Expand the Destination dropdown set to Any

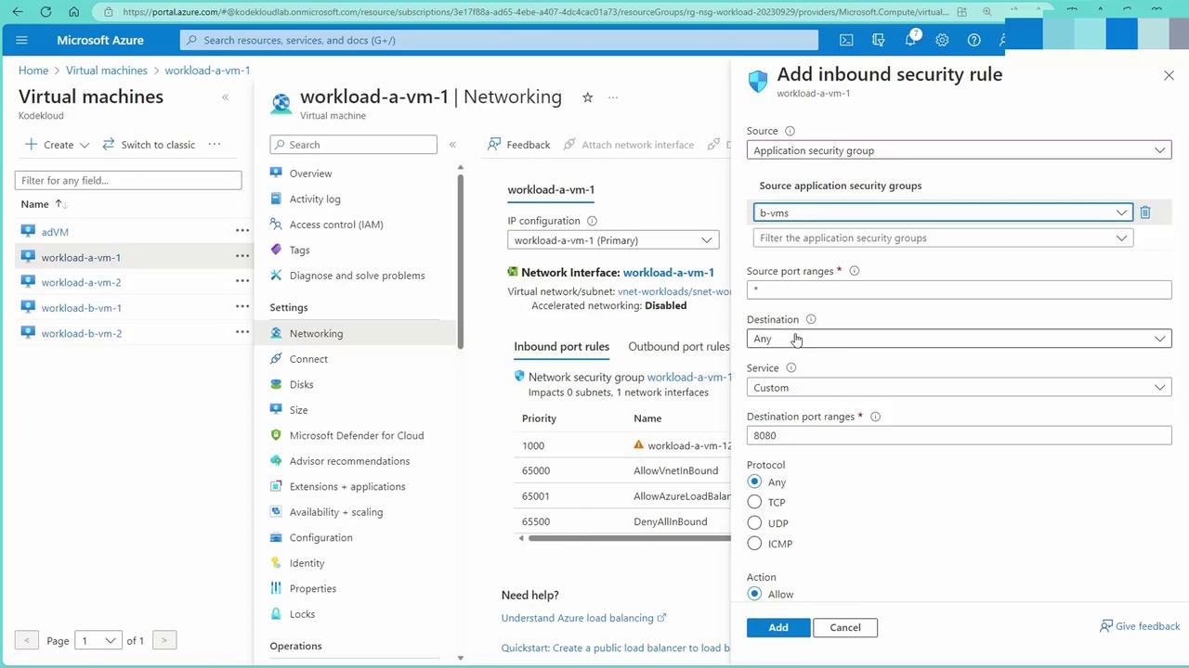tap(959, 339)
